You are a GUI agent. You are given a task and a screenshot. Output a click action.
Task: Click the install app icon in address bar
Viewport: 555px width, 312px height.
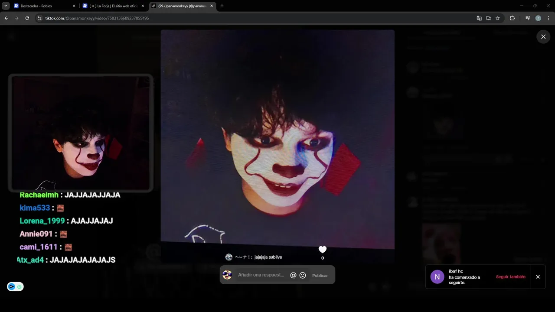488,18
